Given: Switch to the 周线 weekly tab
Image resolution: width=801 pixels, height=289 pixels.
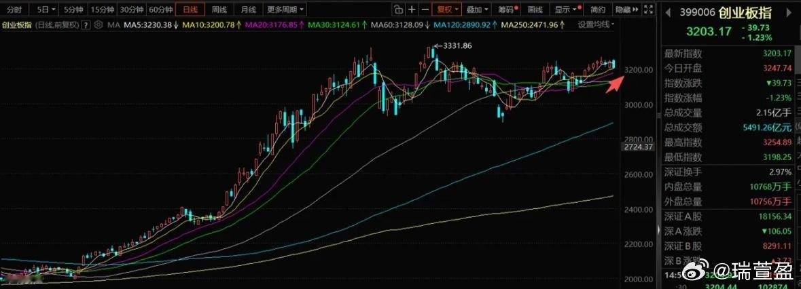Looking at the screenshot, I should 219,9.
